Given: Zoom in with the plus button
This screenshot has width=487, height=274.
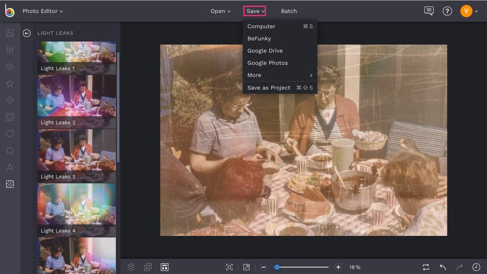Looking at the screenshot, I should (338, 267).
